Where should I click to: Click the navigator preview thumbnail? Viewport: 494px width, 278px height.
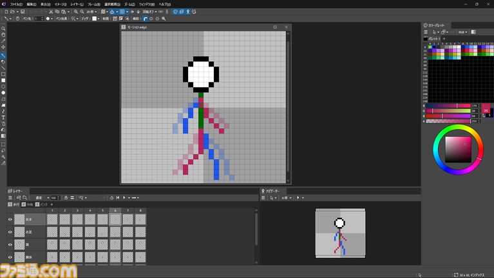pyautogui.click(x=340, y=233)
